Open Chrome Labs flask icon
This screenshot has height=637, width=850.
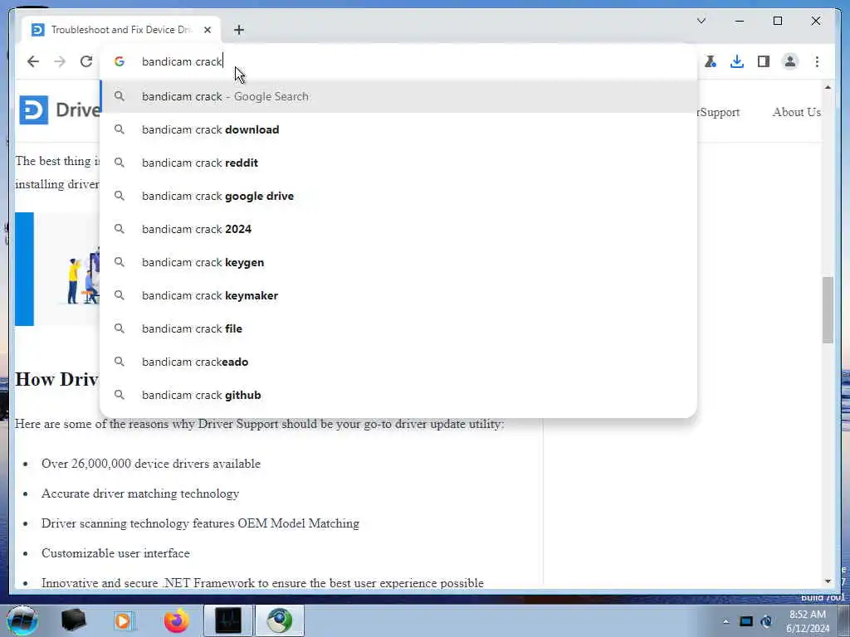coord(711,61)
